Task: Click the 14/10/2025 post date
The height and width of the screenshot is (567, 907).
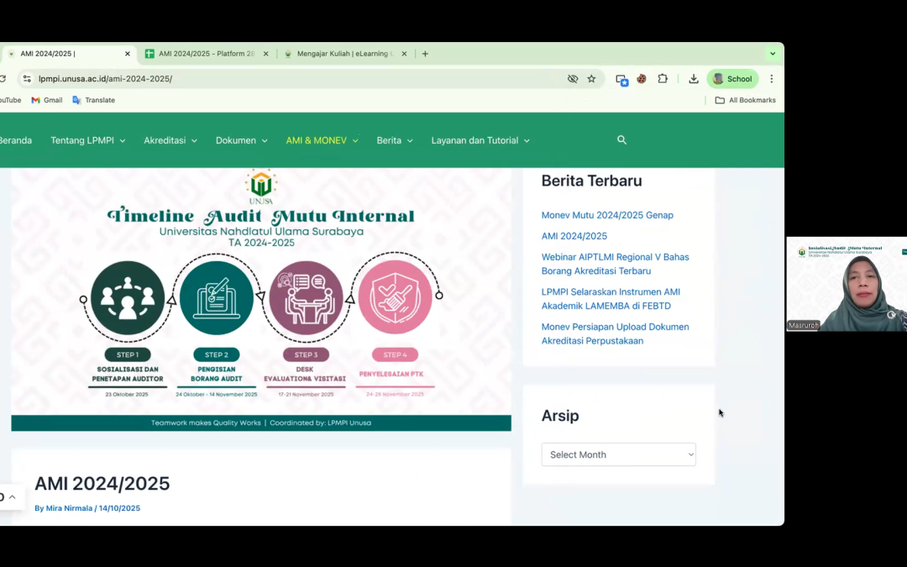Action: click(x=119, y=508)
